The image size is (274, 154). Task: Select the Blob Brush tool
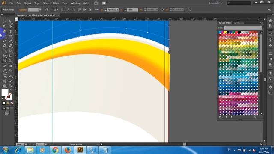pos(4,46)
